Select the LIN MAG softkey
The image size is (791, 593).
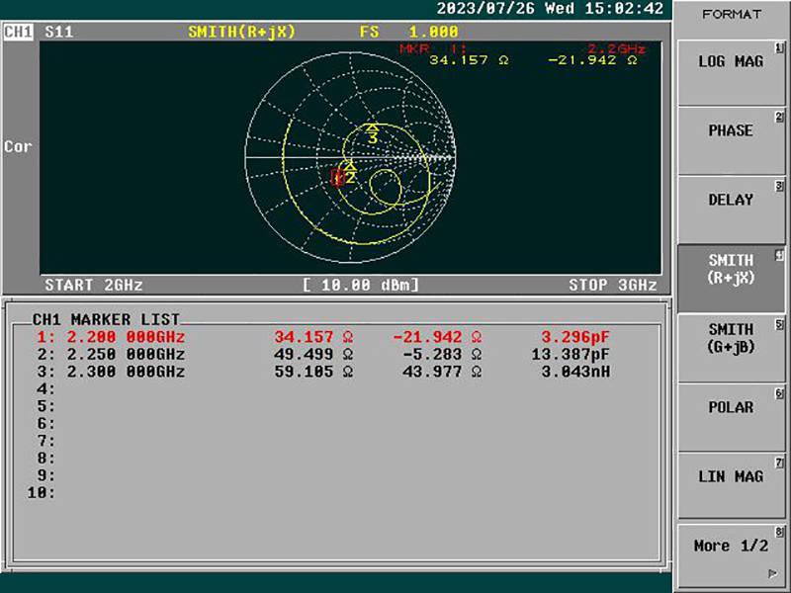pos(731,486)
